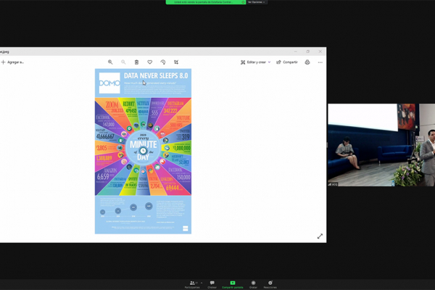Click the 'MINUTE' text in the infographic center

(x=143, y=144)
